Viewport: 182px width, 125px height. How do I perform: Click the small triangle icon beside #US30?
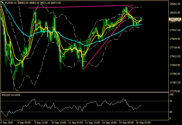pos(2,3)
